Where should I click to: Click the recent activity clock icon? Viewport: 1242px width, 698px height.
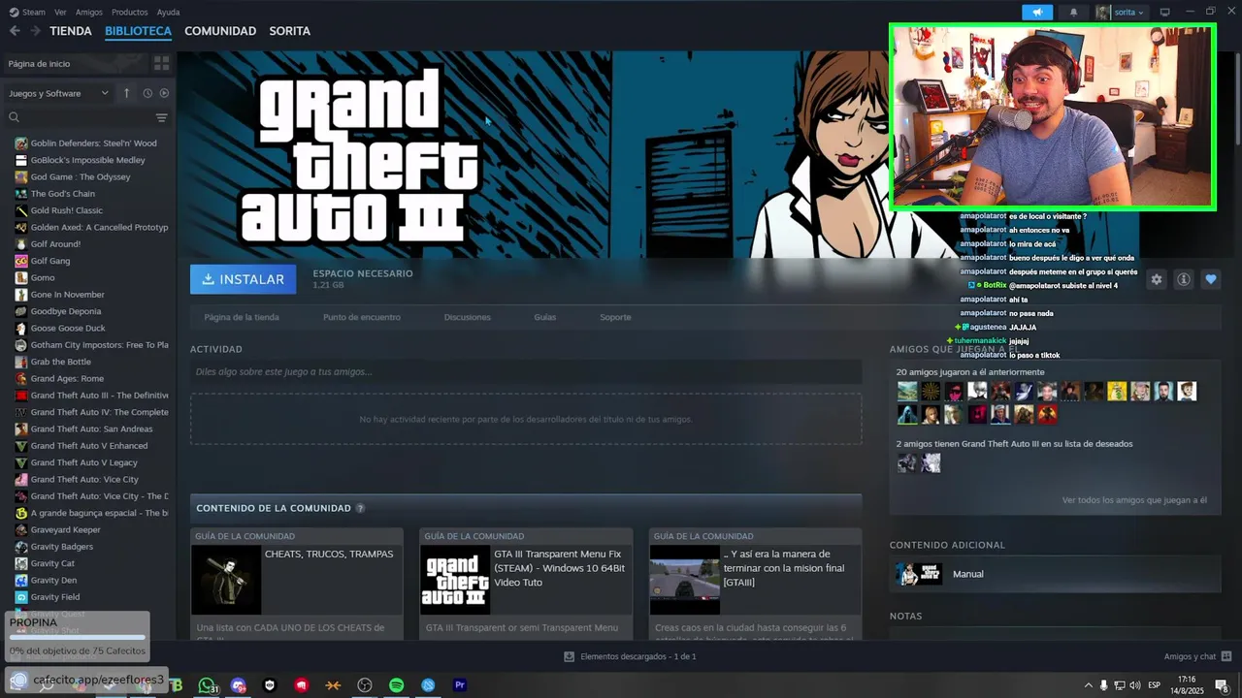(x=147, y=93)
